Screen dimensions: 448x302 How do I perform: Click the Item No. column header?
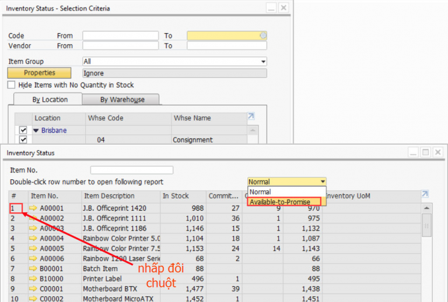tap(55, 196)
